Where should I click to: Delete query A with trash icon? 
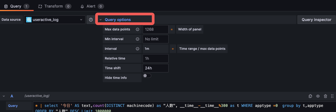pos(325,96)
